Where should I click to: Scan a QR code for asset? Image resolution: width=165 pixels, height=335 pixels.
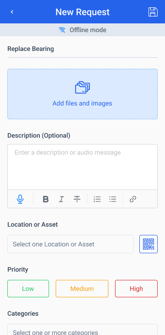click(x=148, y=244)
